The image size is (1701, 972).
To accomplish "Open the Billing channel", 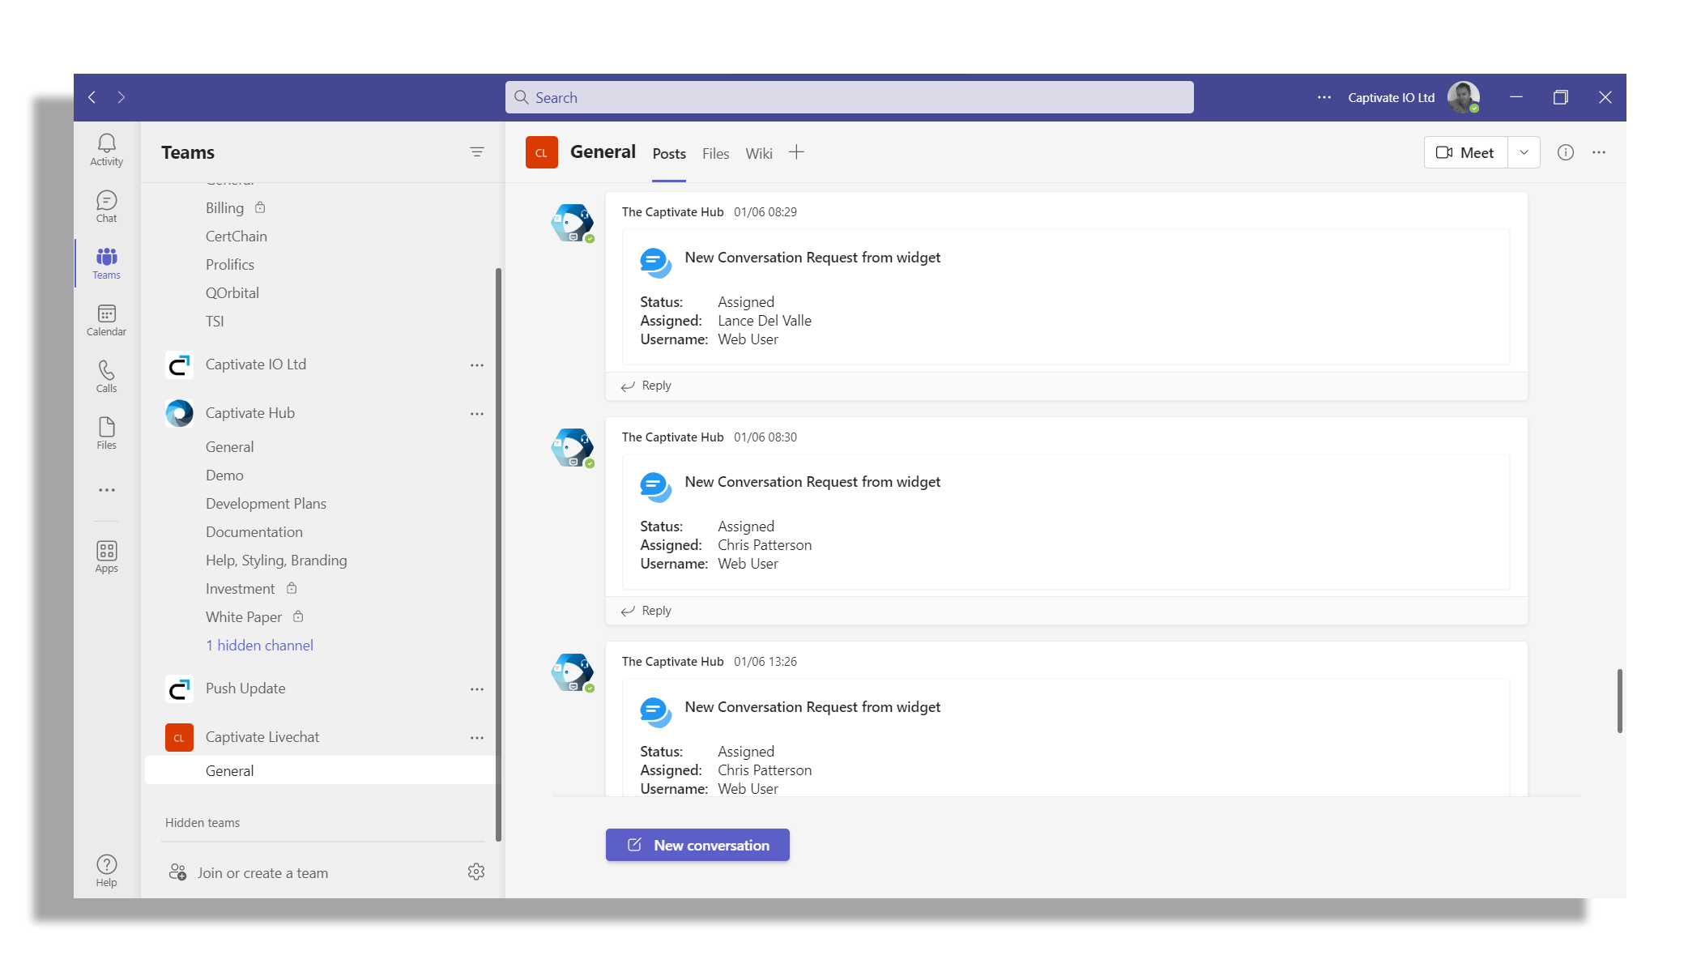I will point(224,208).
